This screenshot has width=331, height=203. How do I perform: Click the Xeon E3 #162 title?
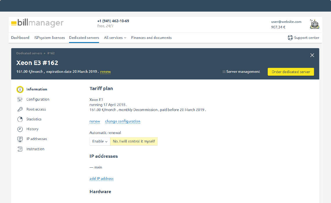click(x=37, y=63)
